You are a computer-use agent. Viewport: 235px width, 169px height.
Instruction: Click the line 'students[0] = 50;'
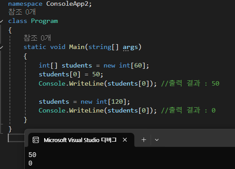[71, 74]
